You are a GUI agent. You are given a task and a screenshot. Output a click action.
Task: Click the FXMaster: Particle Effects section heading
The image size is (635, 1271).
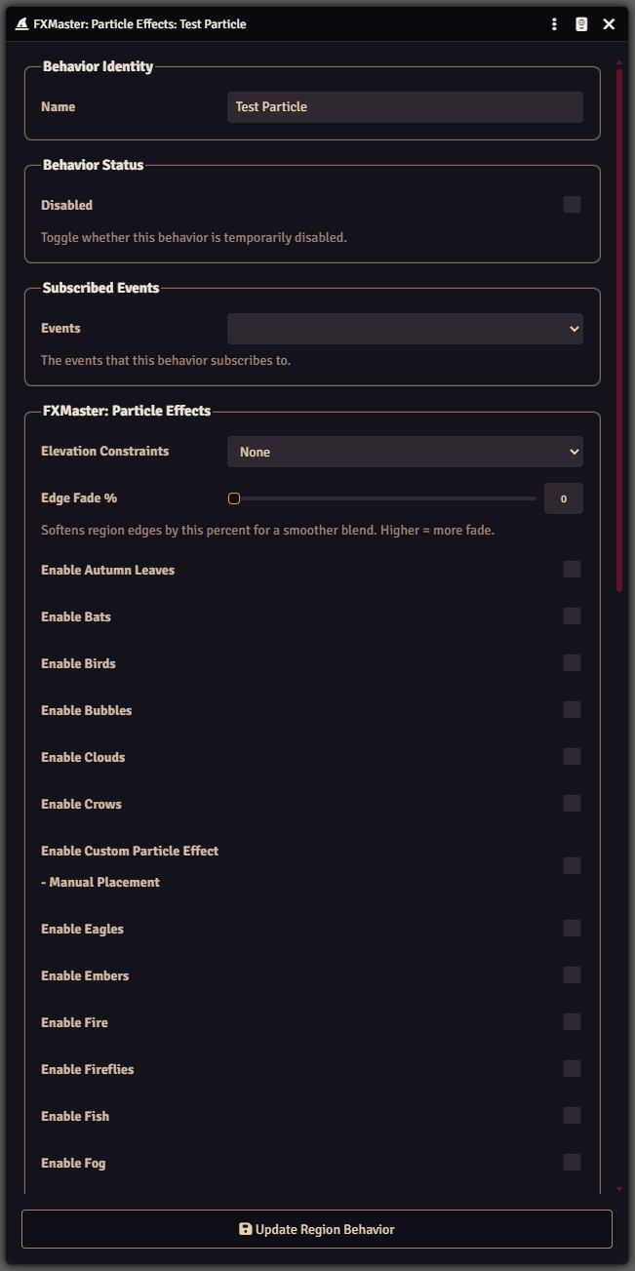(127, 411)
